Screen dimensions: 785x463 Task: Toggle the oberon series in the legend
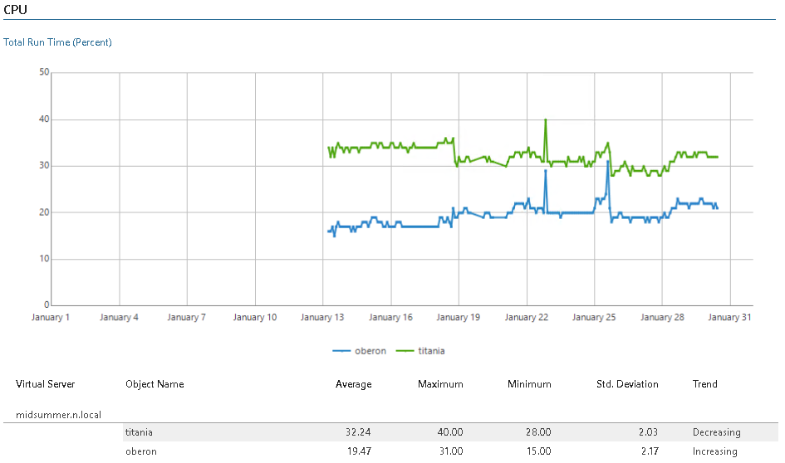(x=370, y=351)
